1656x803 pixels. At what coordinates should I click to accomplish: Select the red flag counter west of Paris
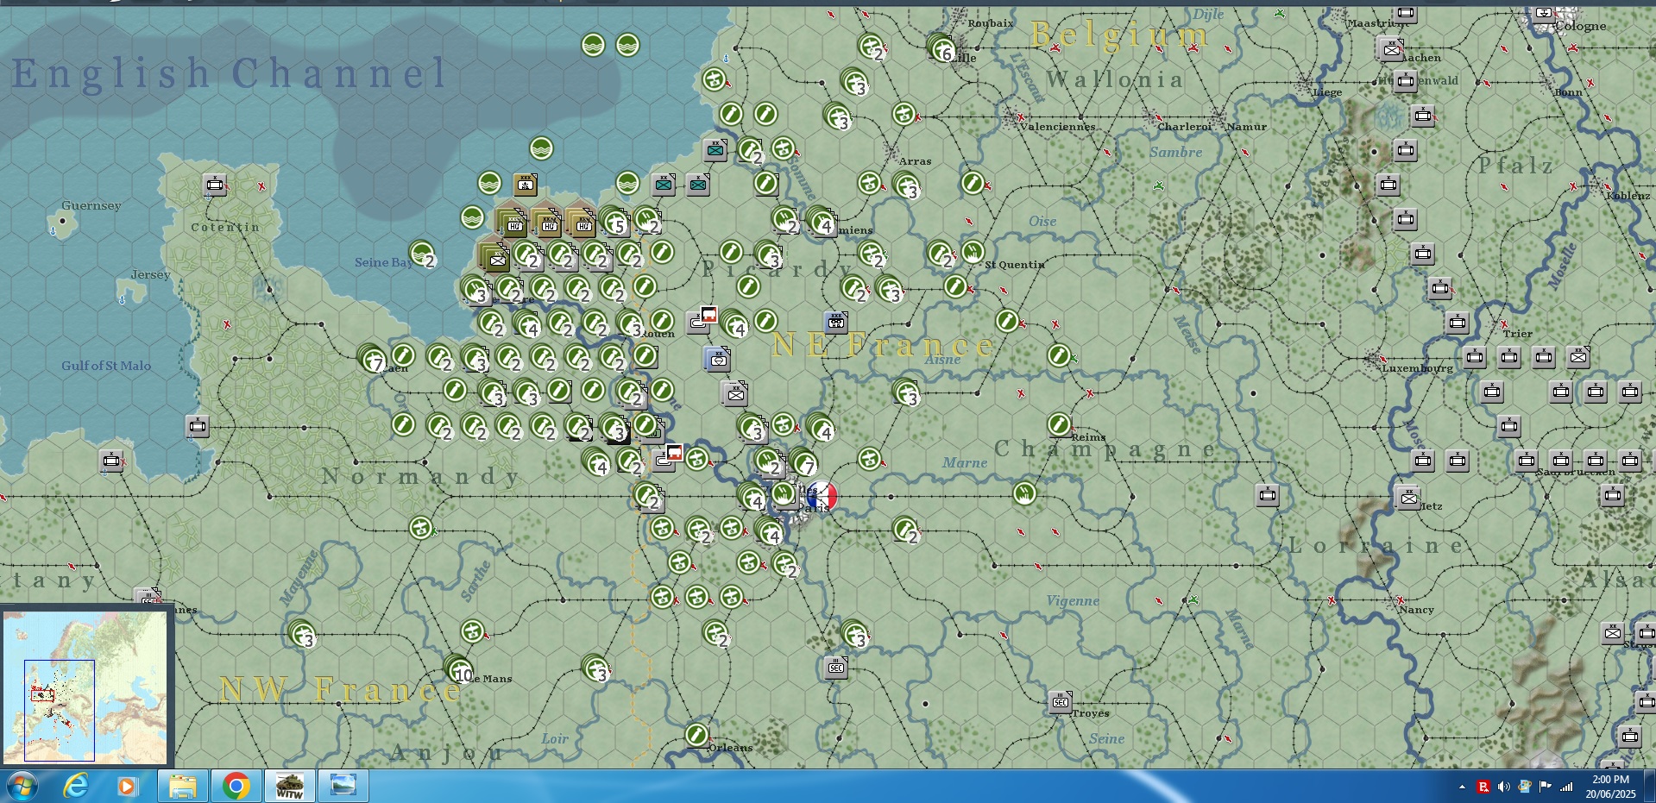[669, 457]
